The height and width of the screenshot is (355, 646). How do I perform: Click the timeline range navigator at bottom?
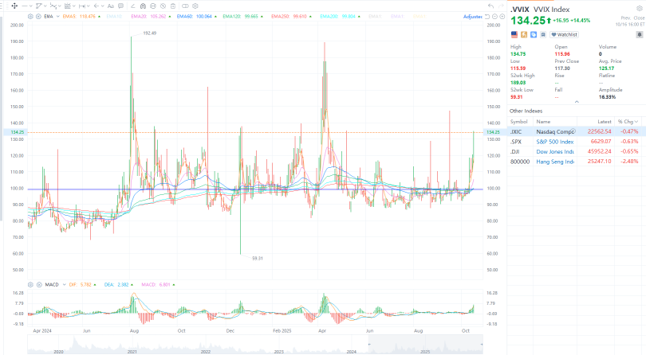(255, 344)
